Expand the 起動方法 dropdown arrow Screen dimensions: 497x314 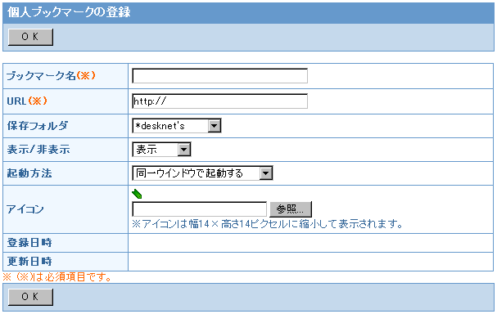coord(266,173)
